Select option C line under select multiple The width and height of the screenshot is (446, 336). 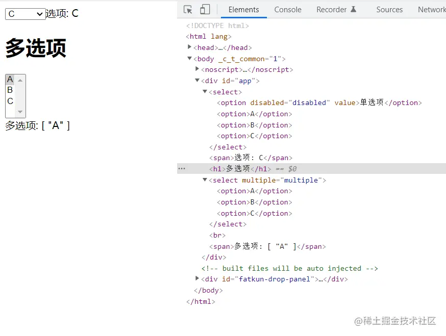pos(254,213)
